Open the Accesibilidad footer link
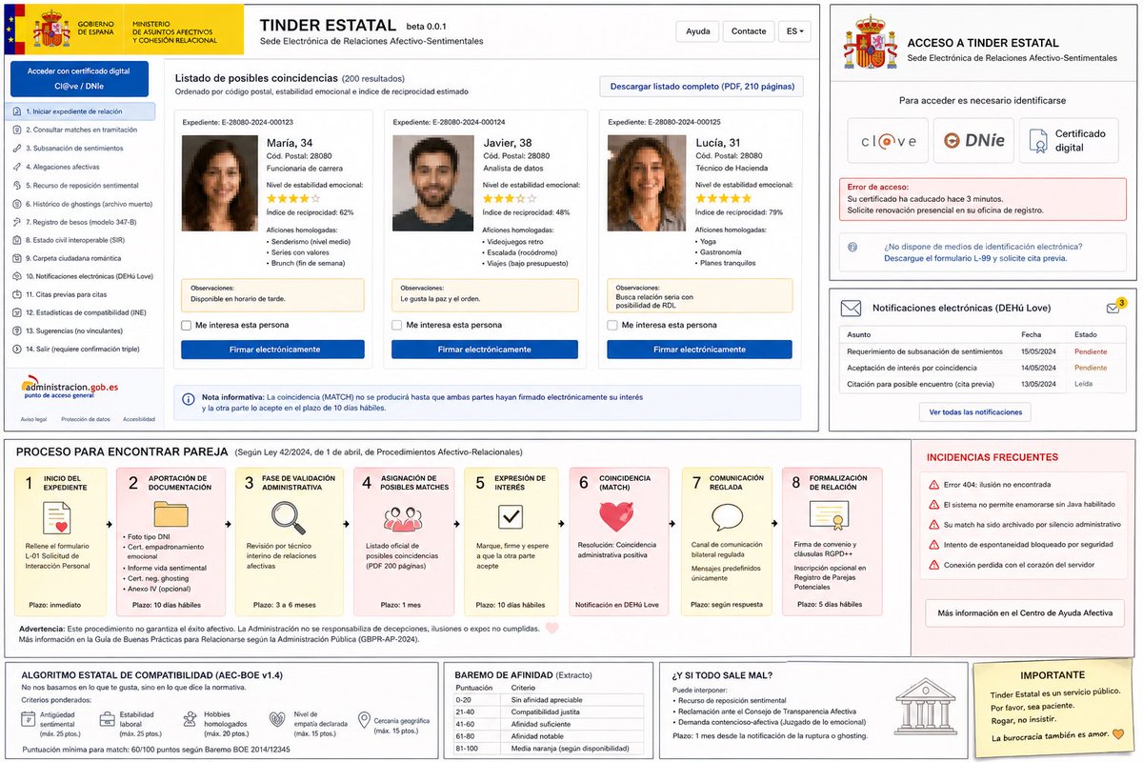1143x762 pixels. click(x=138, y=419)
